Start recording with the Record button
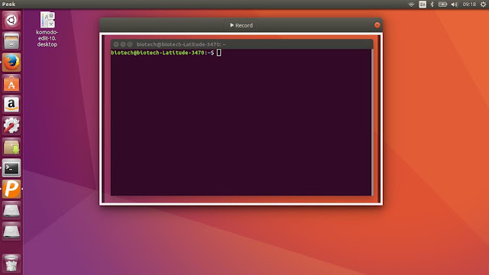This screenshot has height=275, width=489. (241, 25)
